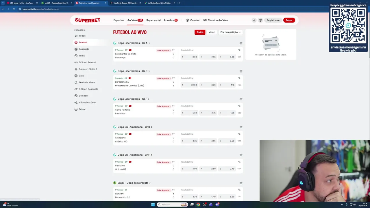The width and height of the screenshot is (370, 208).
Task: Expand Copa Libertadores Gr.F chevron
Action: point(149,99)
